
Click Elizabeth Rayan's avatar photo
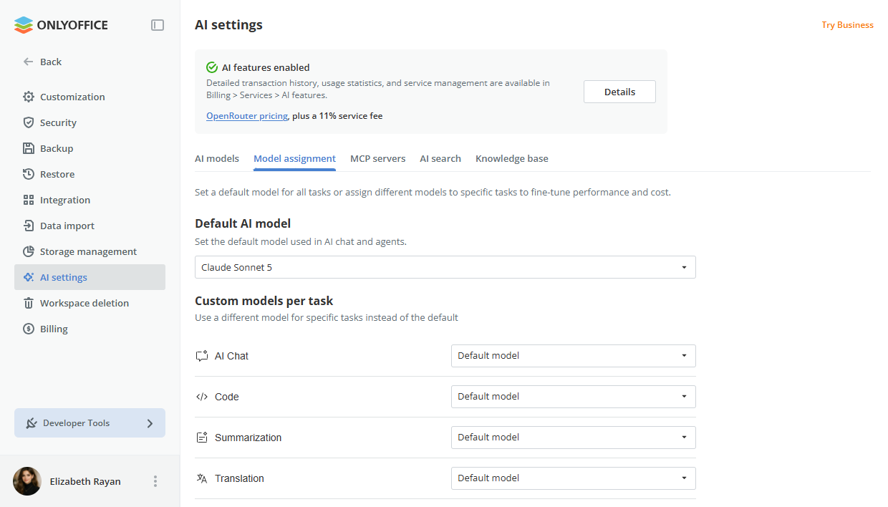click(x=27, y=481)
